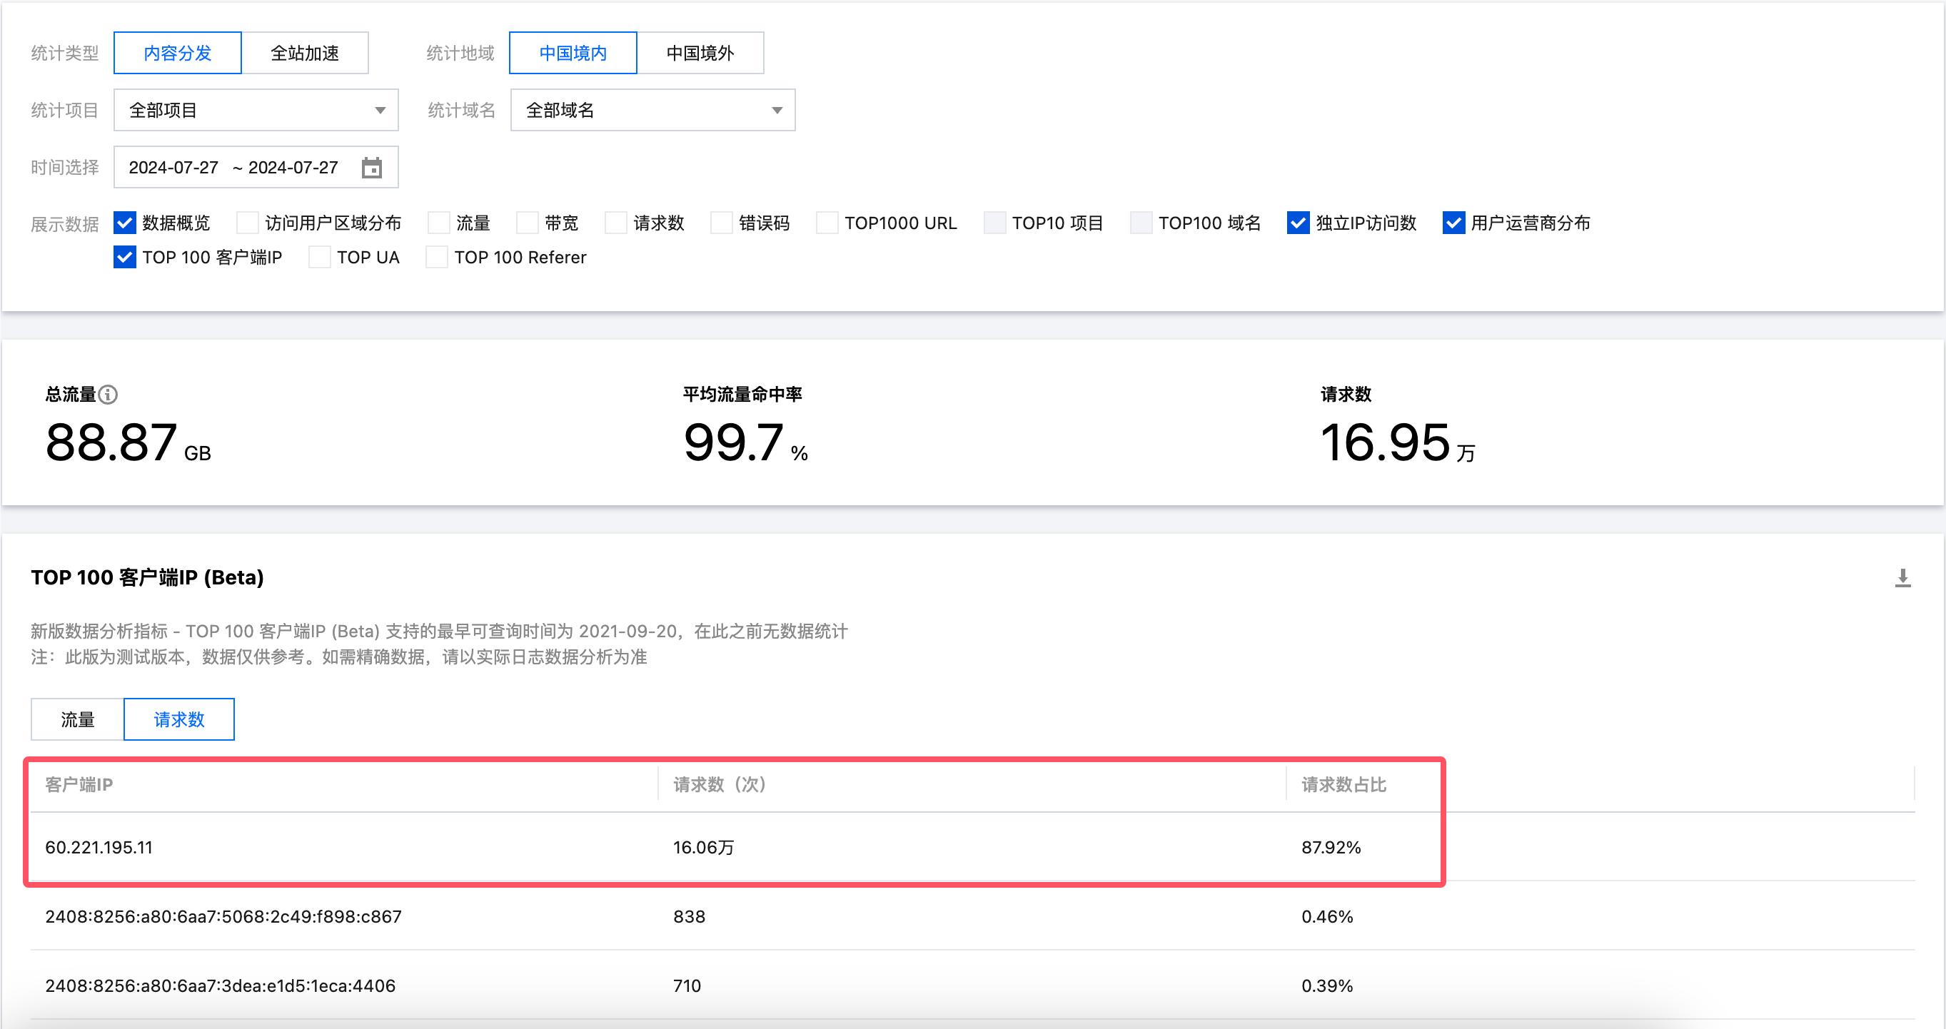Check the TOP1000 URL option
Viewport: 1946px width, 1029px height.
[827, 223]
